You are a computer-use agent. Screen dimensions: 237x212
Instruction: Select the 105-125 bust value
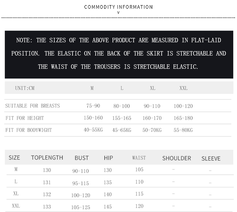[x=81, y=207]
